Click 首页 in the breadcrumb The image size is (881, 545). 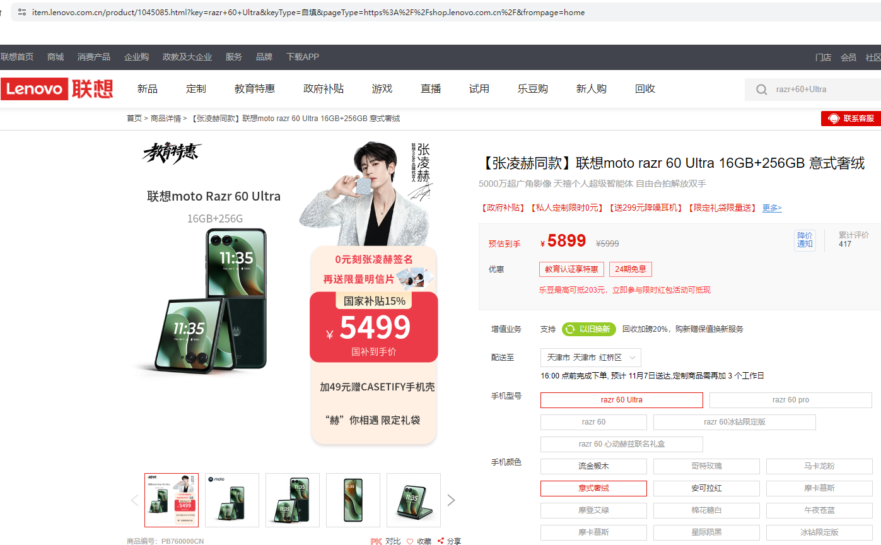click(x=134, y=119)
